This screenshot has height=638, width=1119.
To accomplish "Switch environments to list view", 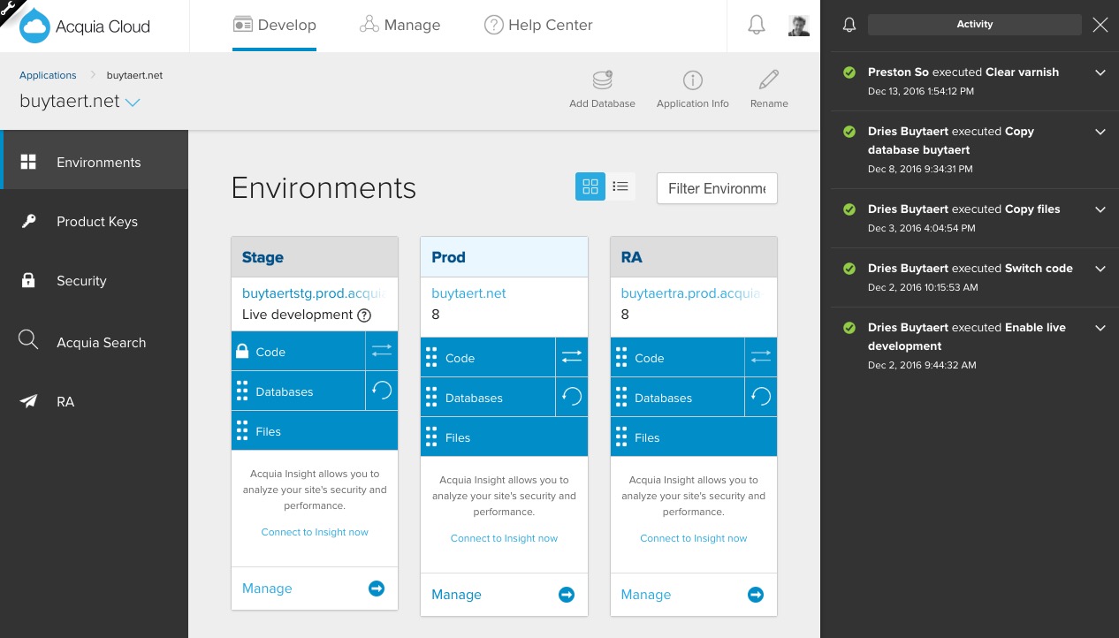I will coord(620,186).
